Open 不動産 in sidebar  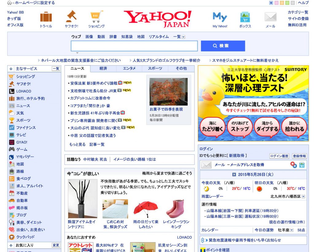(x=22, y=193)
